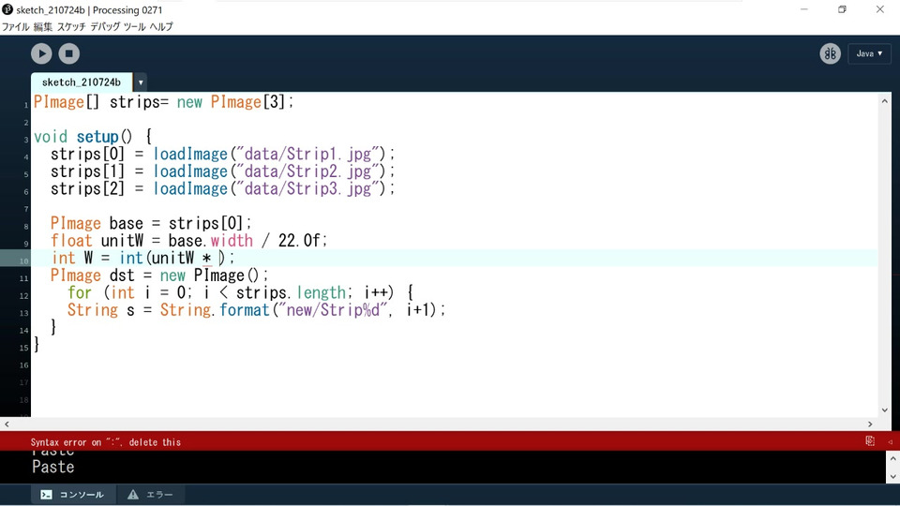Image resolution: width=900 pixels, height=506 pixels.
Task: Click 'new PImage()' on line 11
Action: [209, 275]
